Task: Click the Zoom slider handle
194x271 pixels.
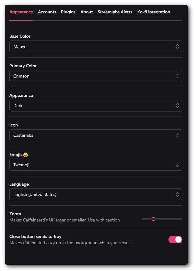Action: (154, 219)
